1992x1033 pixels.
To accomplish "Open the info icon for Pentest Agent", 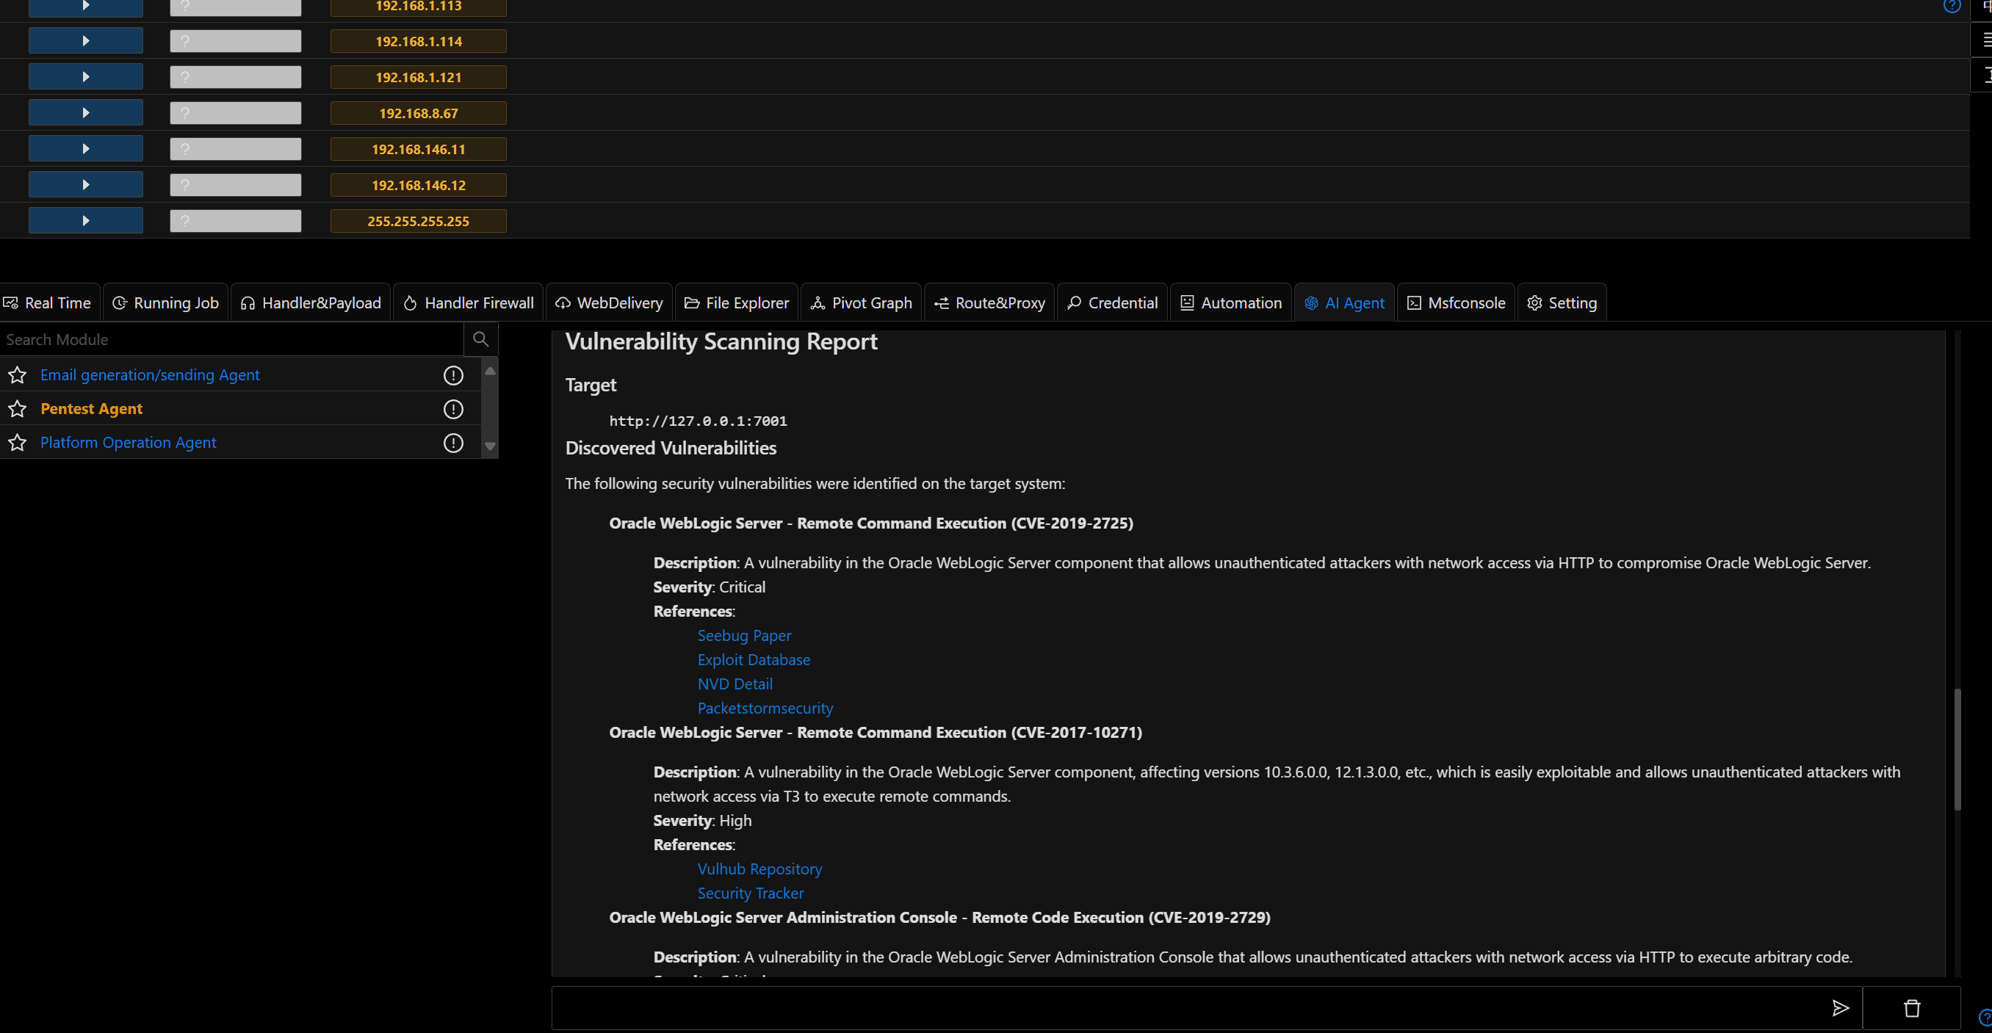I will click(453, 409).
